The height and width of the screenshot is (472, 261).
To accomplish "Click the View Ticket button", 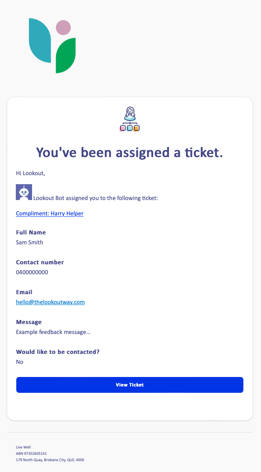I will [130, 385].
